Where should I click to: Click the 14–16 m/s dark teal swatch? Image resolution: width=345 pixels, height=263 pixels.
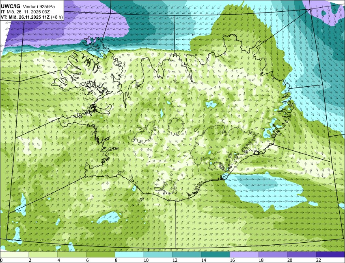click(x=216, y=254)
